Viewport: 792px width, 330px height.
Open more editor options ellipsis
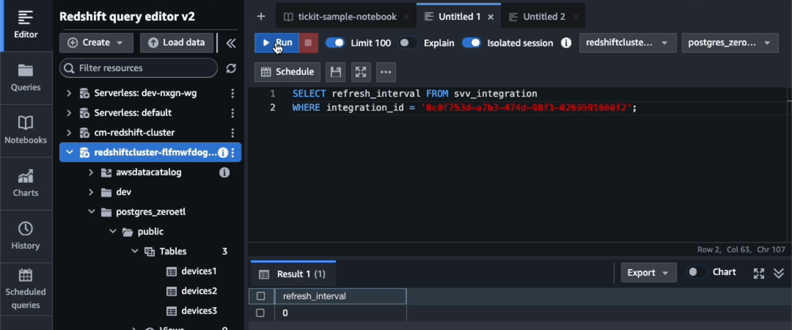point(386,72)
